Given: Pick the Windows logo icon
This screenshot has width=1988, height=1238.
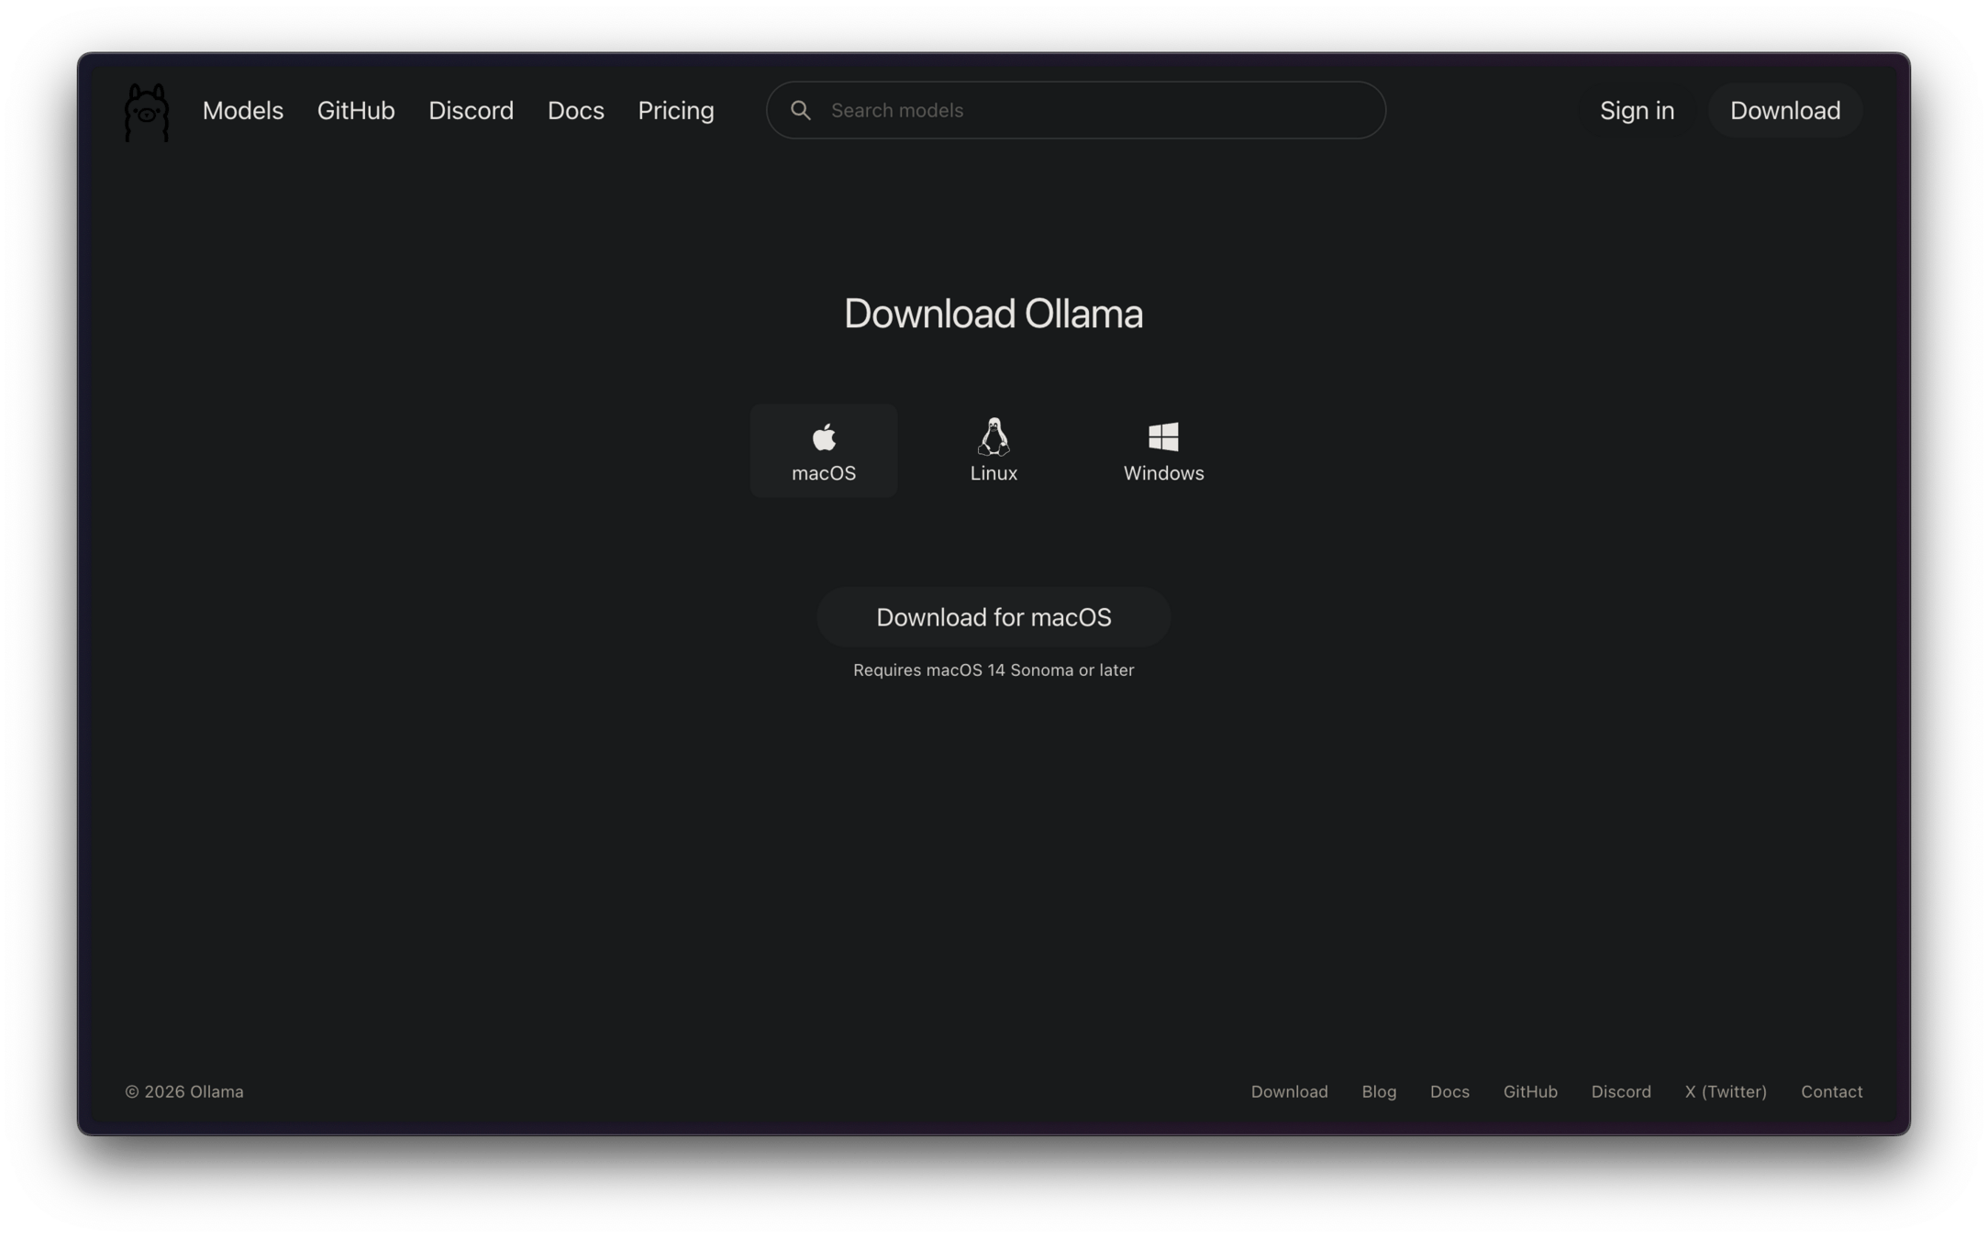Looking at the screenshot, I should click(x=1163, y=437).
